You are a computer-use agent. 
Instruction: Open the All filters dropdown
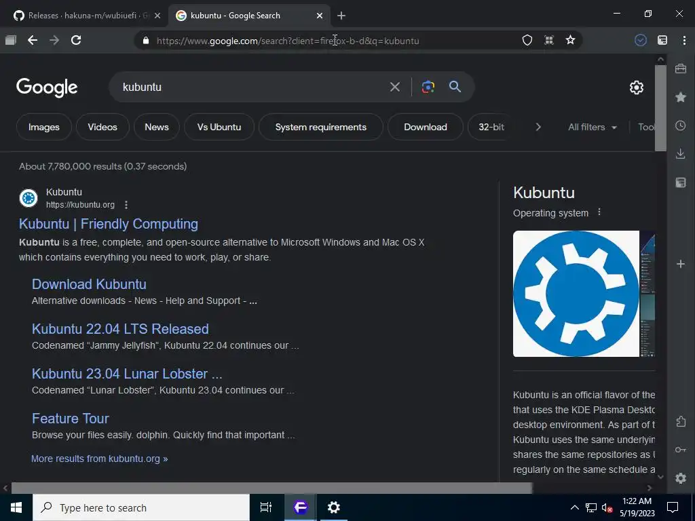[x=592, y=127]
